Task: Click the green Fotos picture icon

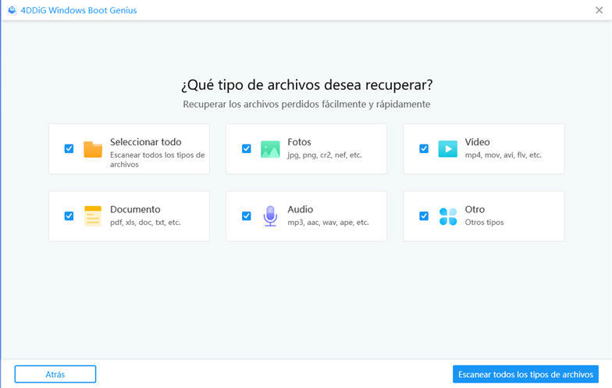Action: click(x=270, y=149)
